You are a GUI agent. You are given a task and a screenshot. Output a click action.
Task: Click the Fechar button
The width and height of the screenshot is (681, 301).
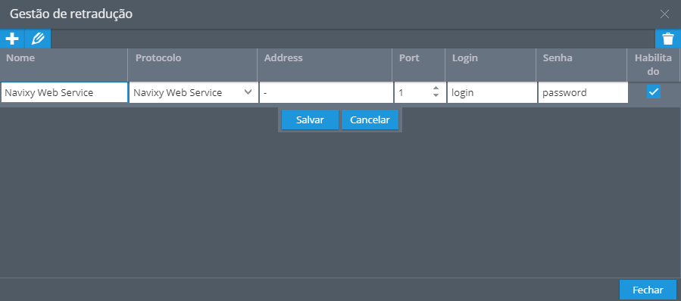coord(648,290)
